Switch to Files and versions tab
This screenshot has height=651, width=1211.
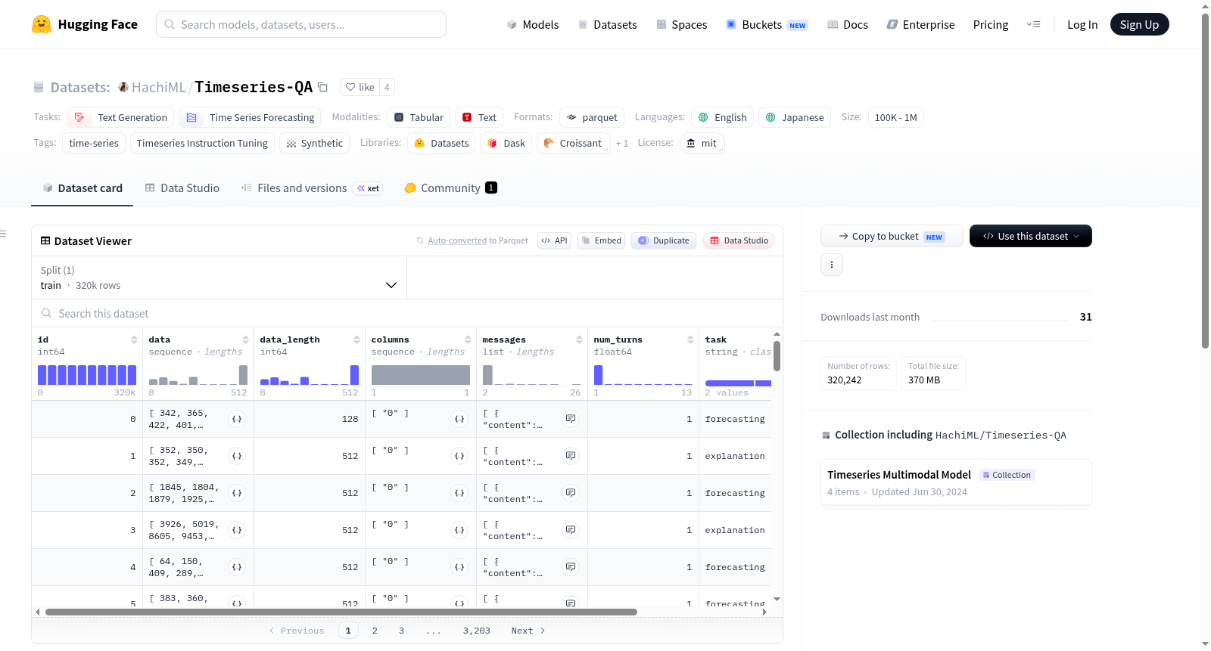pos(312,188)
